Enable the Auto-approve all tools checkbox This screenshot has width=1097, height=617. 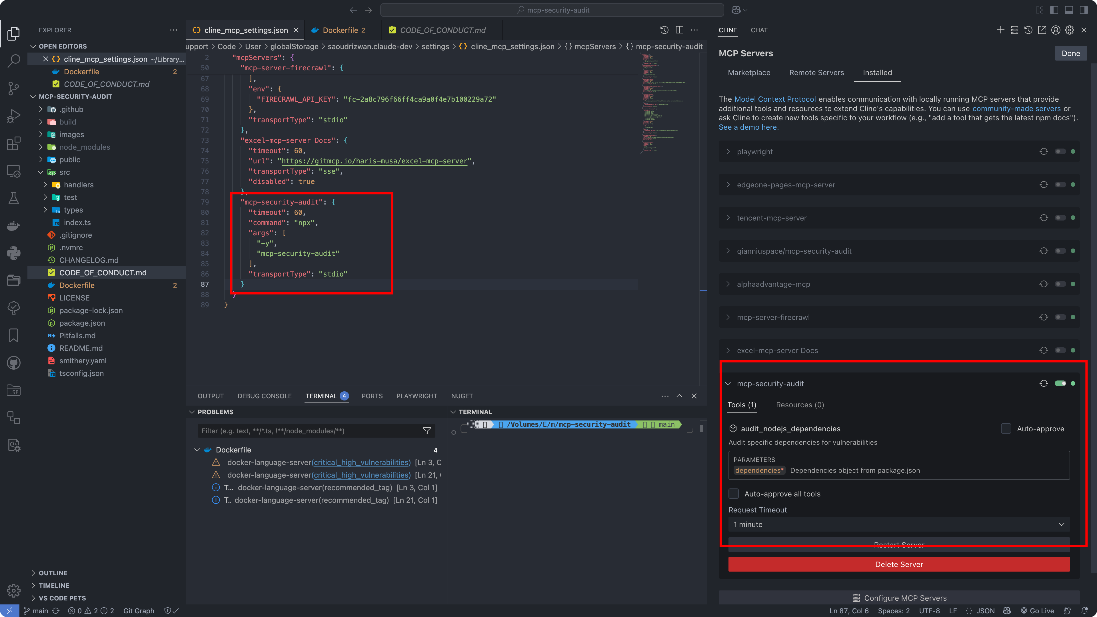(x=733, y=494)
